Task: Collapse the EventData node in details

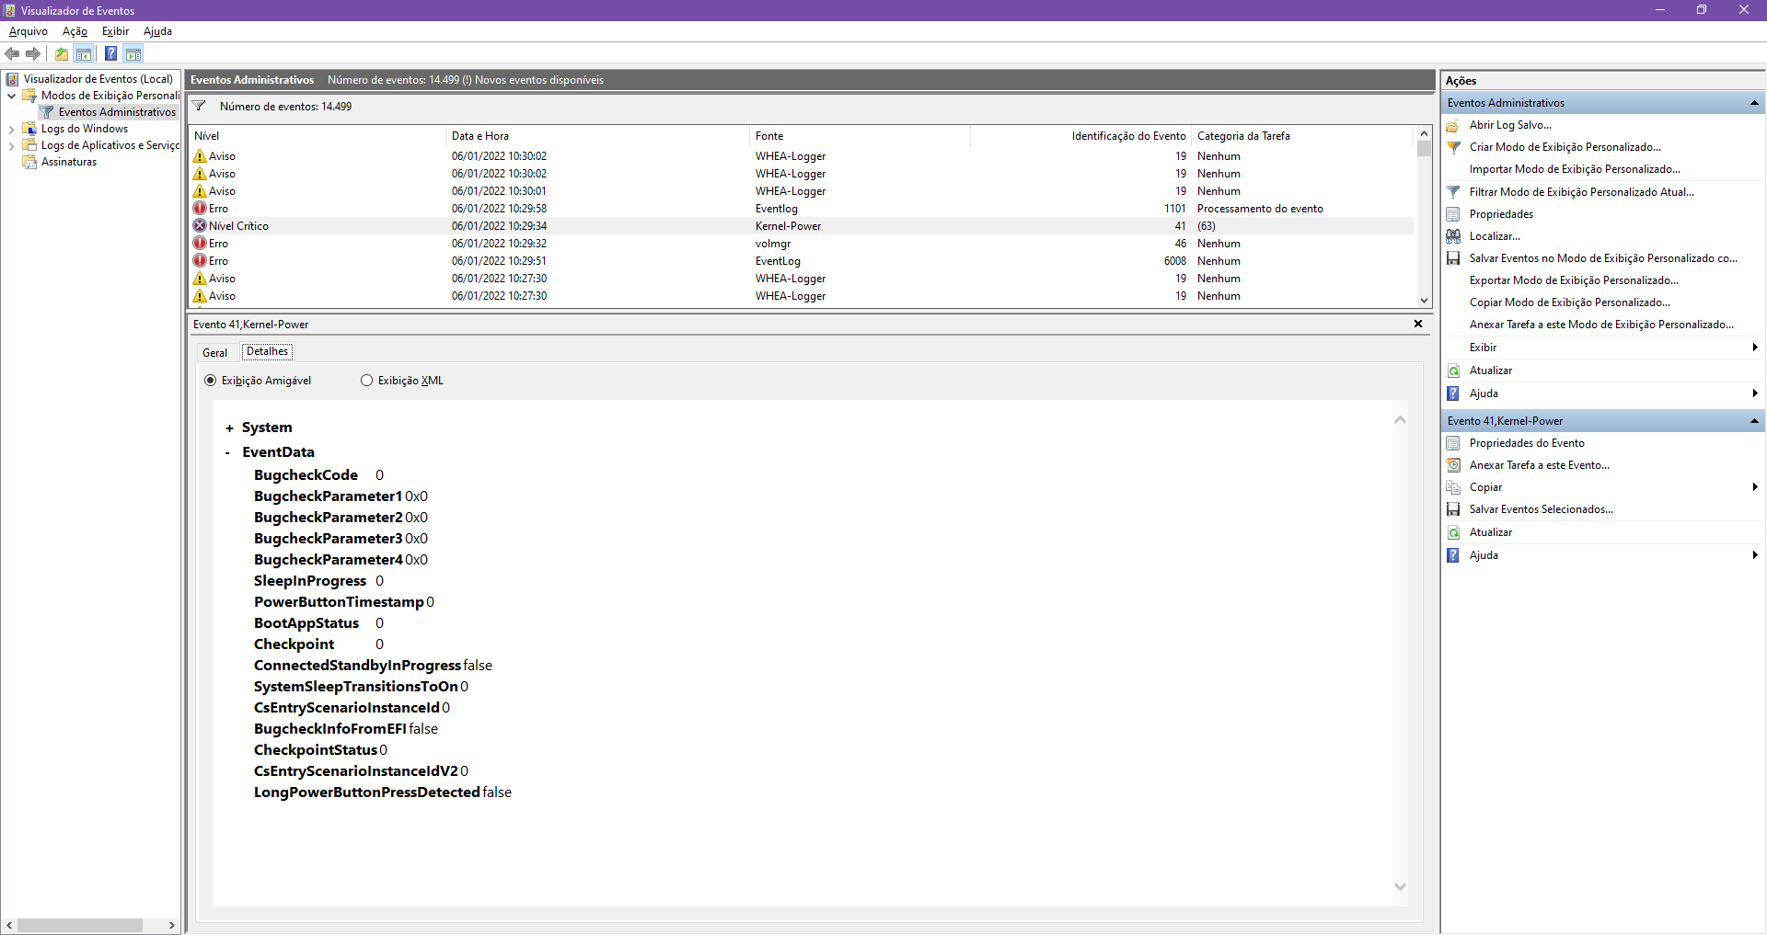Action: point(228,452)
